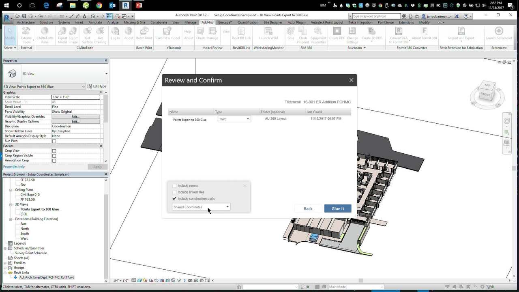Open Equipment Properties tool
The image size is (519, 292).
318,34
